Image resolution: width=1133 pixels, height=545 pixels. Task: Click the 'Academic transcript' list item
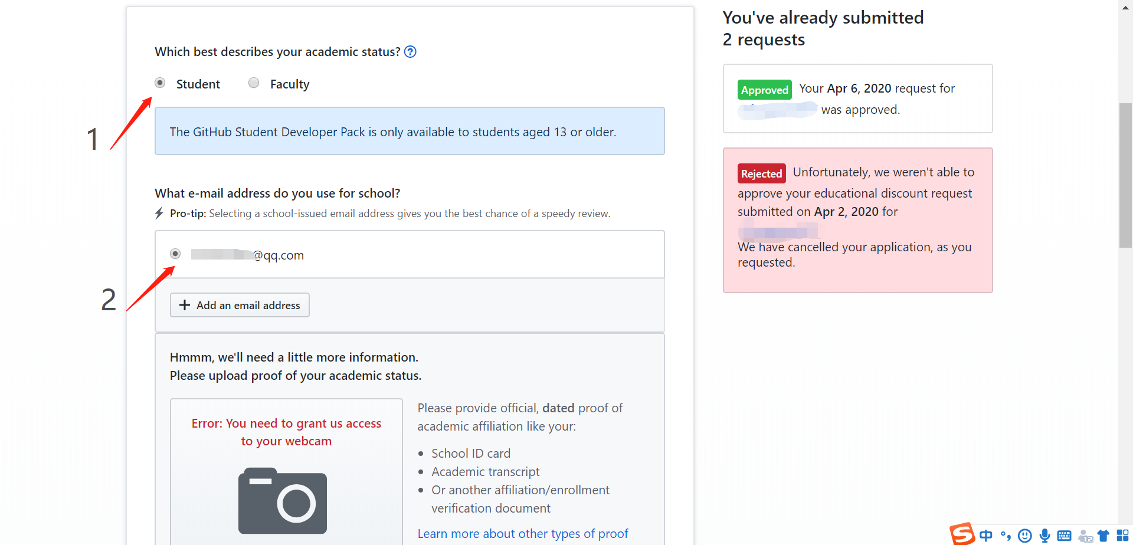tap(486, 472)
